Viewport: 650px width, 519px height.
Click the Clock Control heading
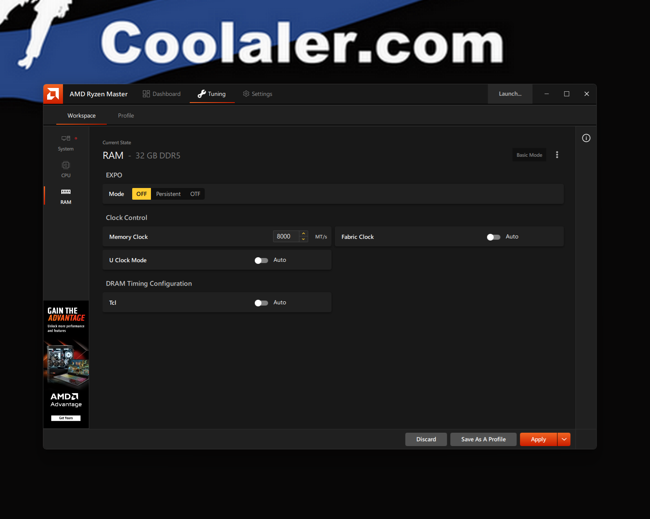click(x=126, y=218)
